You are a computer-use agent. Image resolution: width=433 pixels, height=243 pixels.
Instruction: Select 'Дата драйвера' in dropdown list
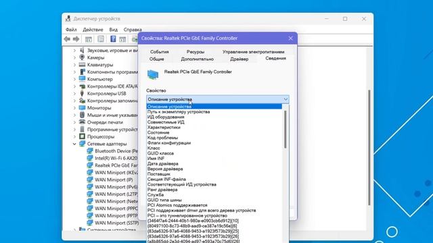click(214, 163)
